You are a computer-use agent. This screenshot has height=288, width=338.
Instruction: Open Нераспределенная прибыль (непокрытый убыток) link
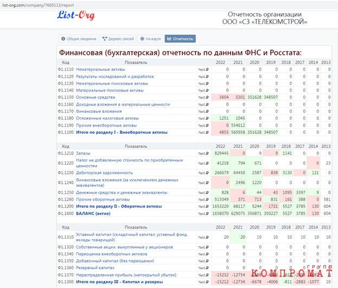[x=126, y=275]
